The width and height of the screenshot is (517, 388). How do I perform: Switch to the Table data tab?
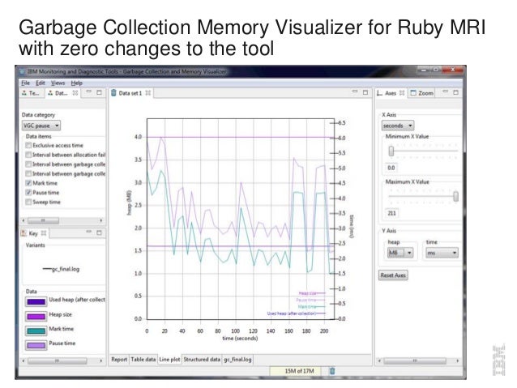[143, 360]
